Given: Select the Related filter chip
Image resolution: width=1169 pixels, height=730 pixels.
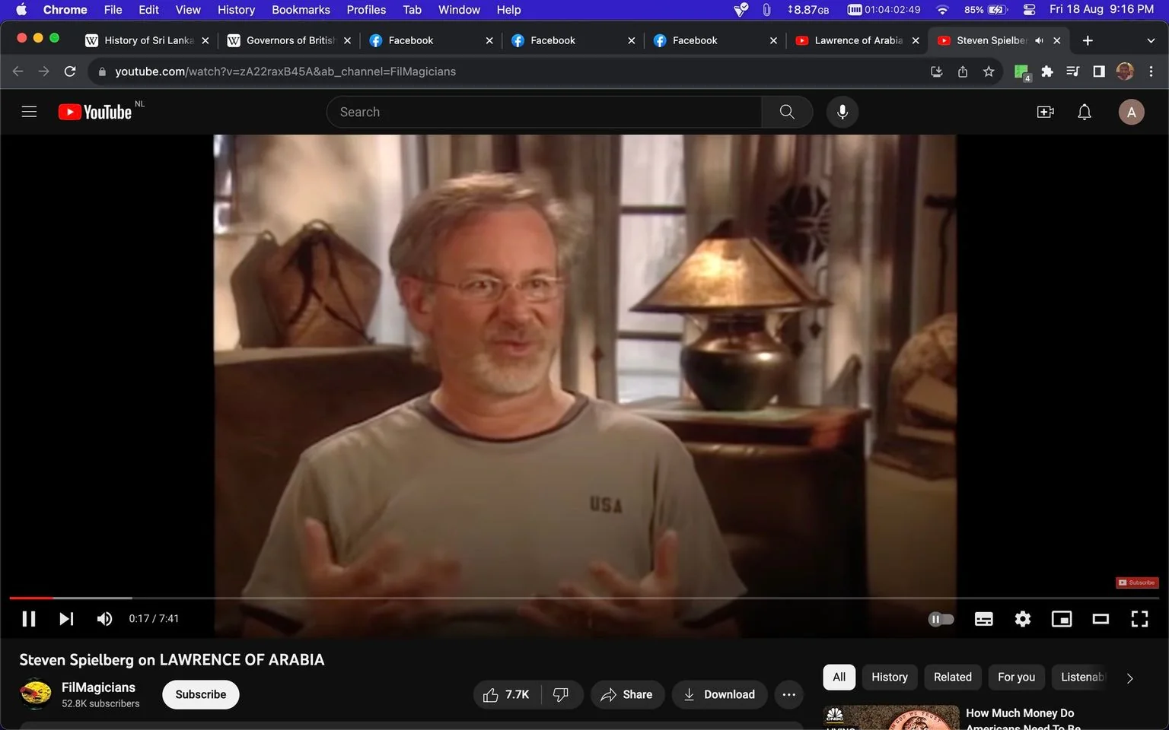Looking at the screenshot, I should pos(952,677).
